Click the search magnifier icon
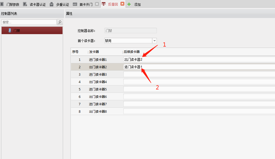 pyautogui.click(x=60, y=22)
